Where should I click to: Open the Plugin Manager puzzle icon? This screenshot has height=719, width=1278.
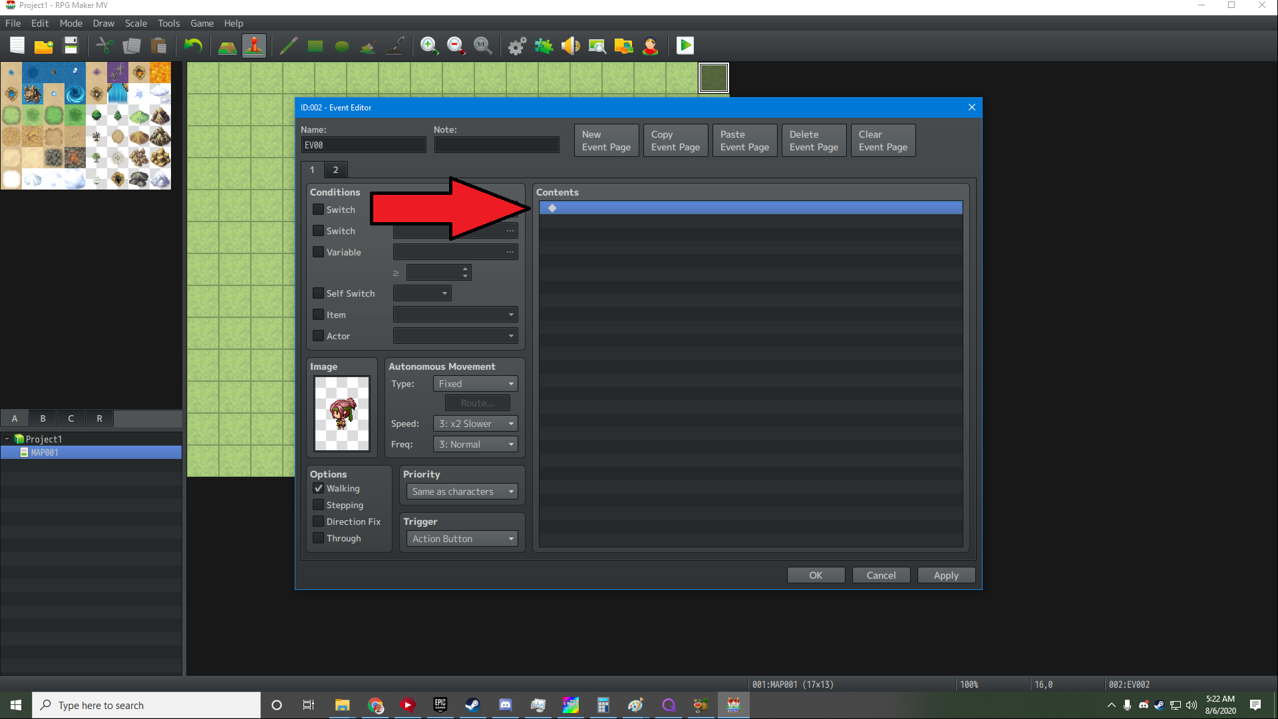coord(544,46)
